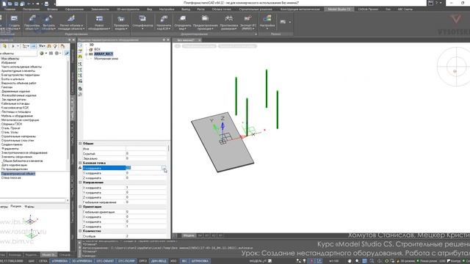Collapse Базовая точка property group
The image size is (470, 264).
click(80, 163)
